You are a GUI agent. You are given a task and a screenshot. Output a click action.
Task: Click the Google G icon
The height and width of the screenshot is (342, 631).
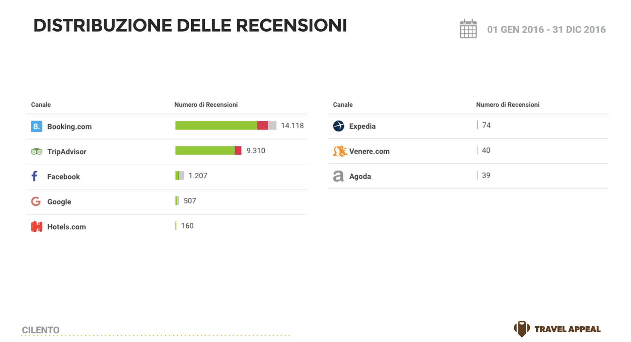coord(36,202)
